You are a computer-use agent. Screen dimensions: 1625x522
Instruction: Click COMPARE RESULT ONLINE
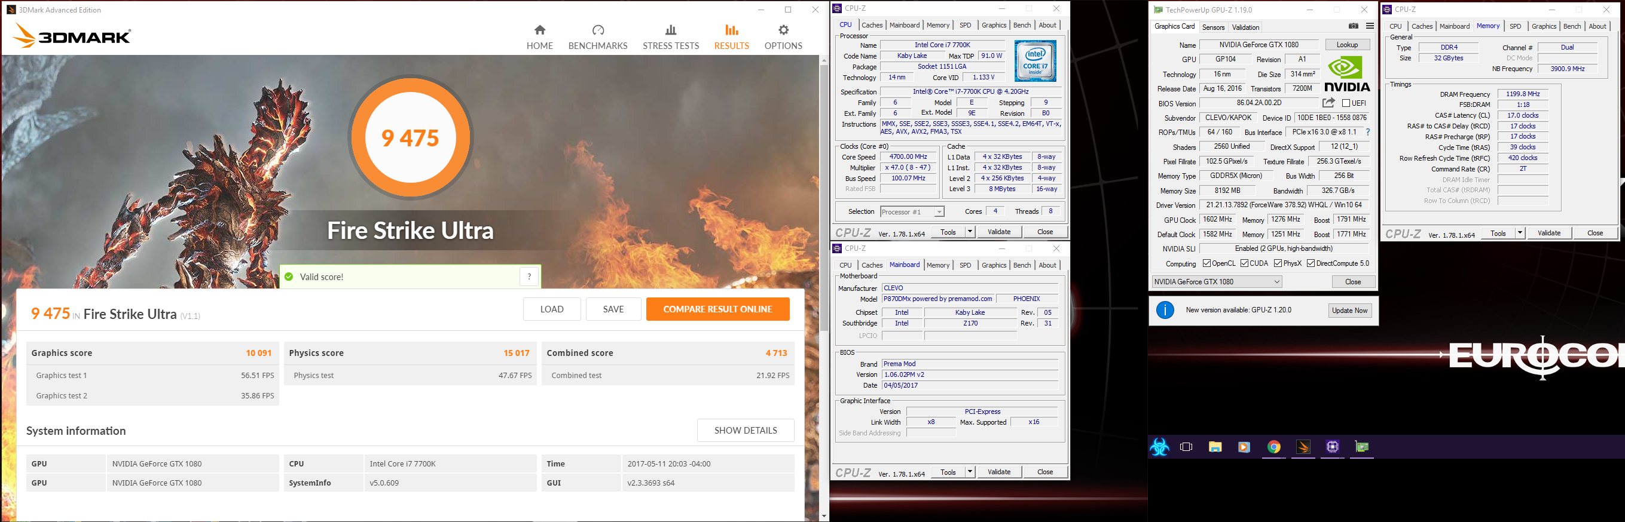click(717, 309)
